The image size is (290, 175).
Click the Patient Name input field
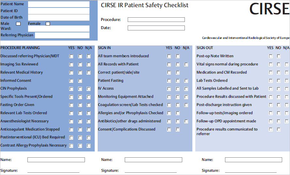click(58, 4)
